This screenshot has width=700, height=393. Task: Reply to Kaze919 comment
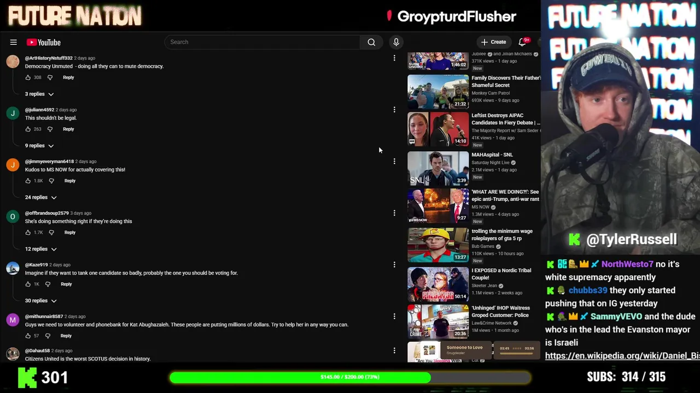point(66,284)
